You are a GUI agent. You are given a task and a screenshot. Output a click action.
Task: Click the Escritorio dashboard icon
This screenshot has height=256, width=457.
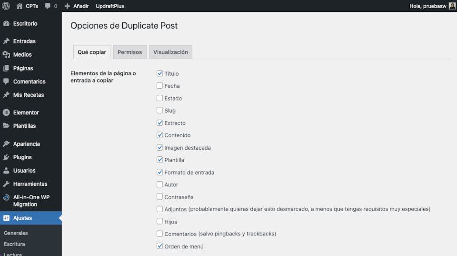(x=6, y=24)
